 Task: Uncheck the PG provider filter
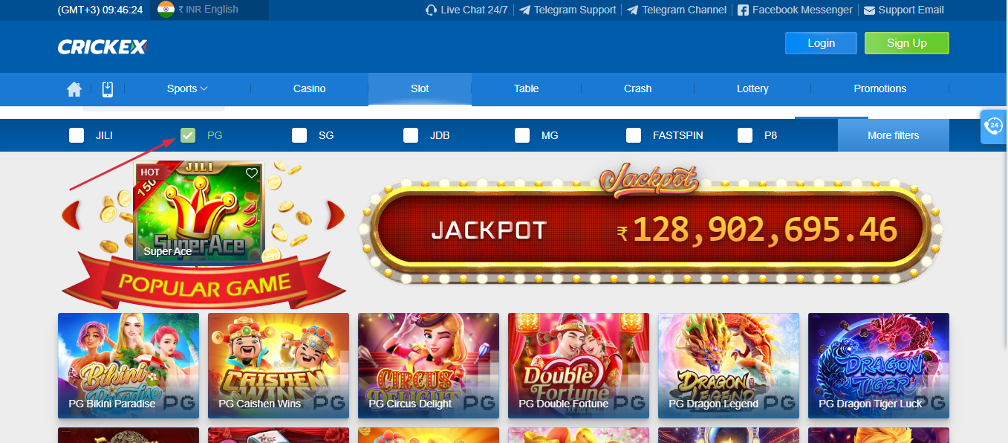click(188, 135)
